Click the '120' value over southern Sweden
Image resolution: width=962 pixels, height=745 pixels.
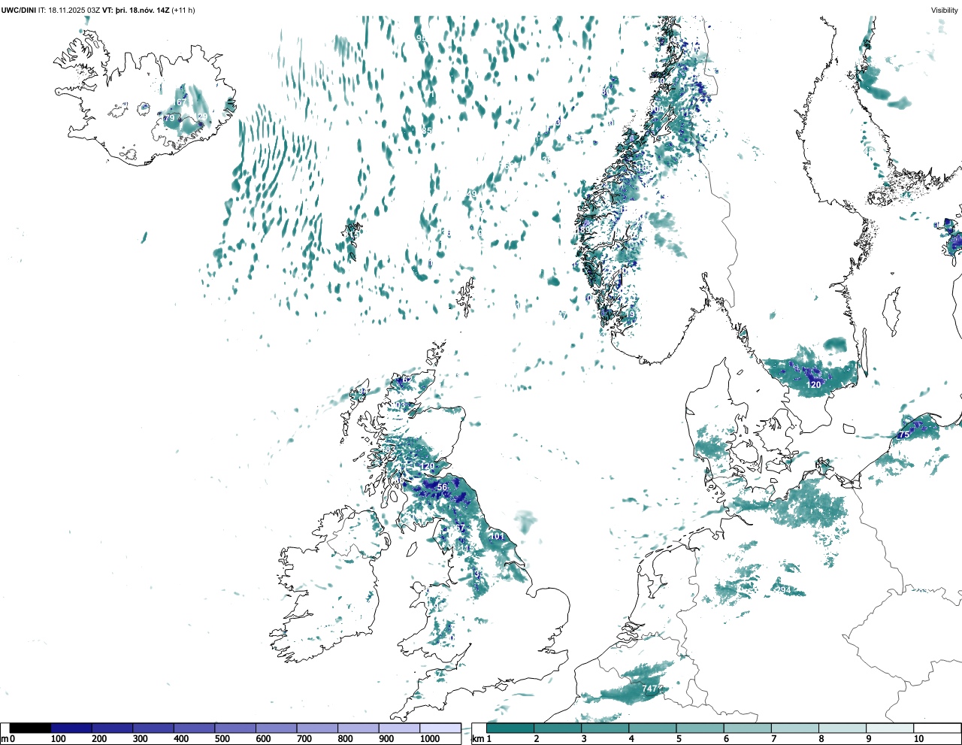(x=814, y=385)
